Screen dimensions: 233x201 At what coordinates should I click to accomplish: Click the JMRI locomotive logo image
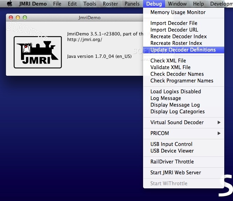point(38,52)
